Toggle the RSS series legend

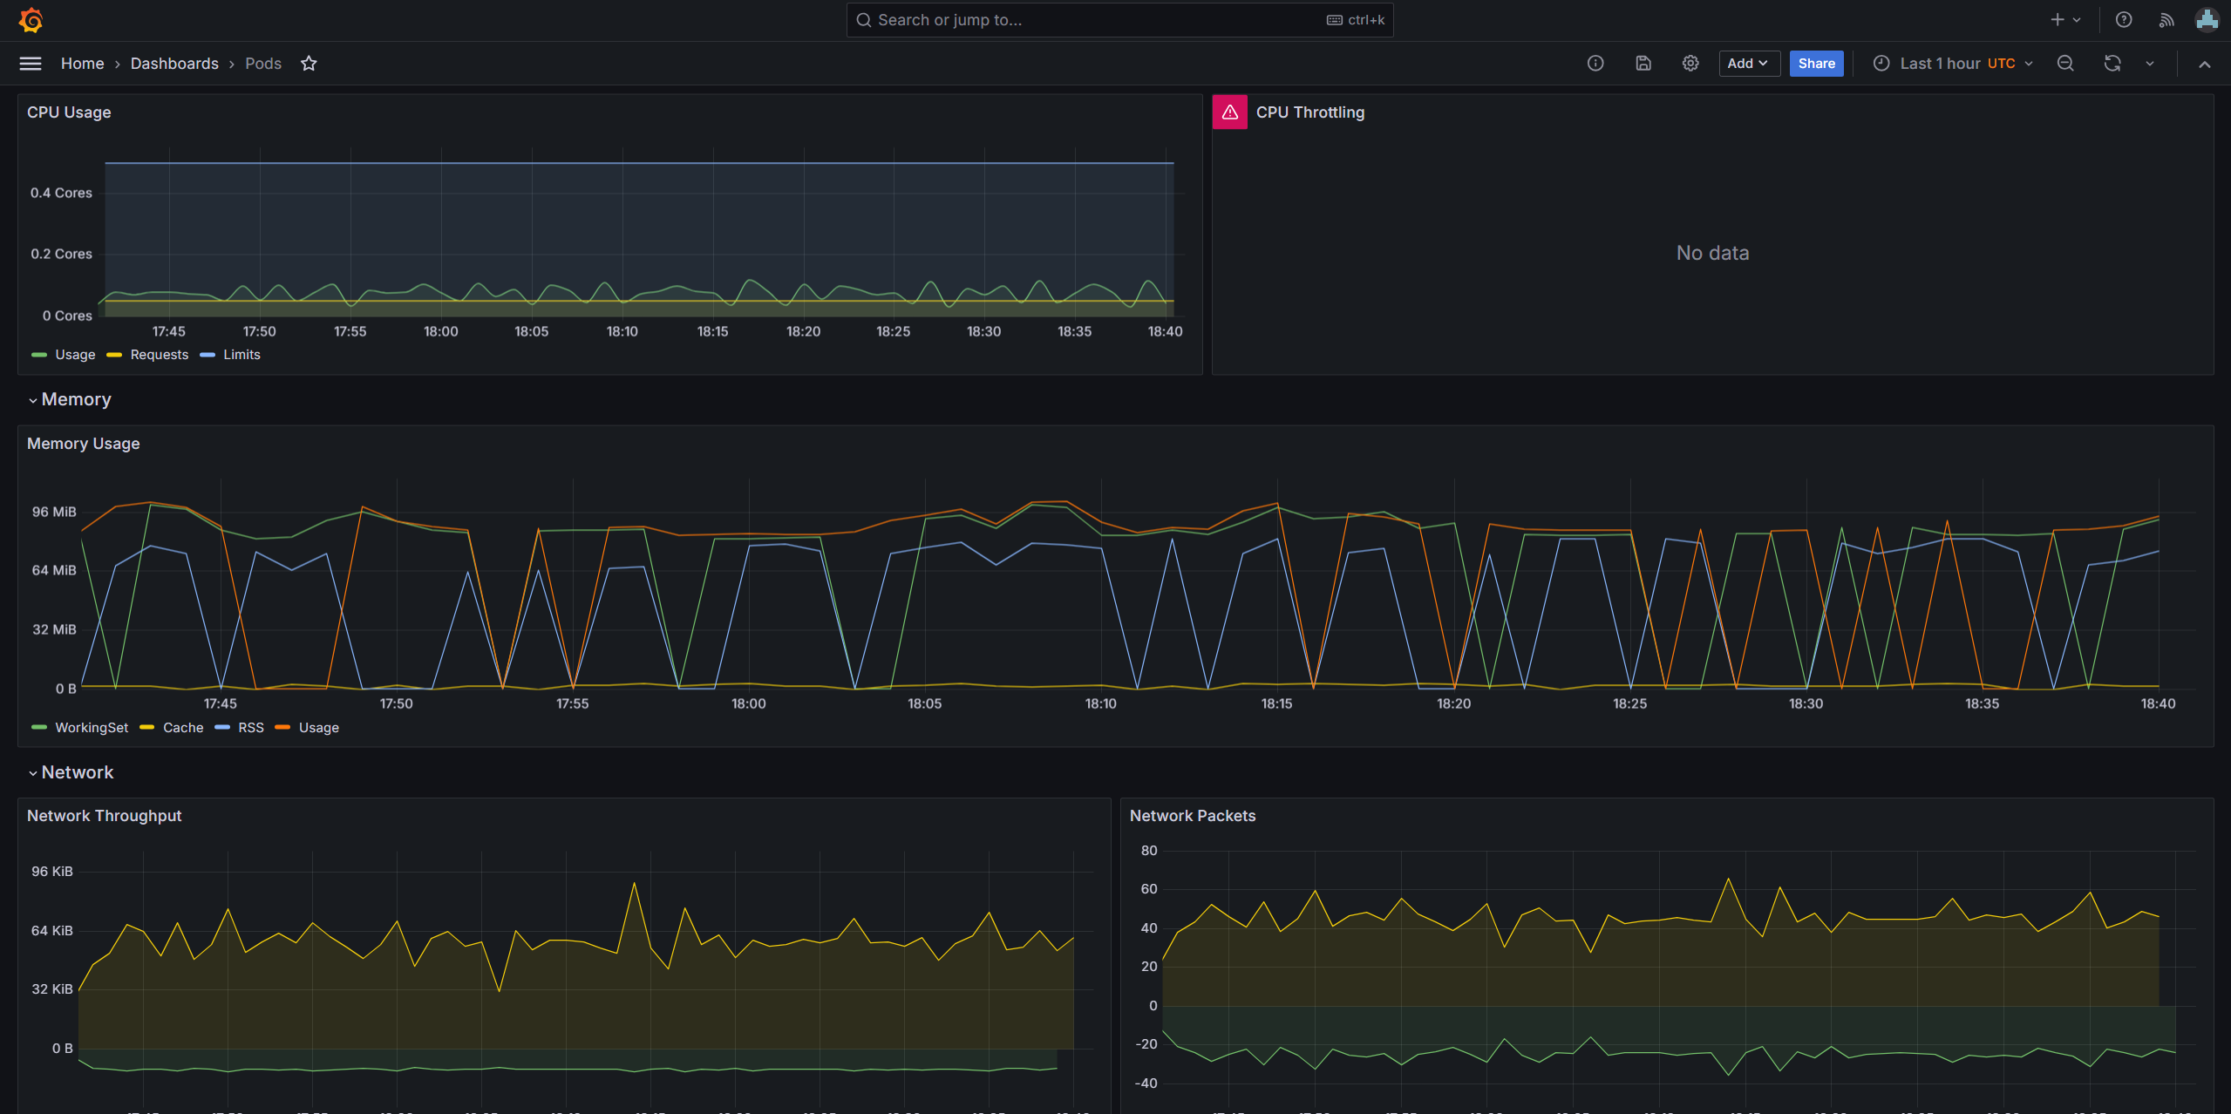(251, 728)
